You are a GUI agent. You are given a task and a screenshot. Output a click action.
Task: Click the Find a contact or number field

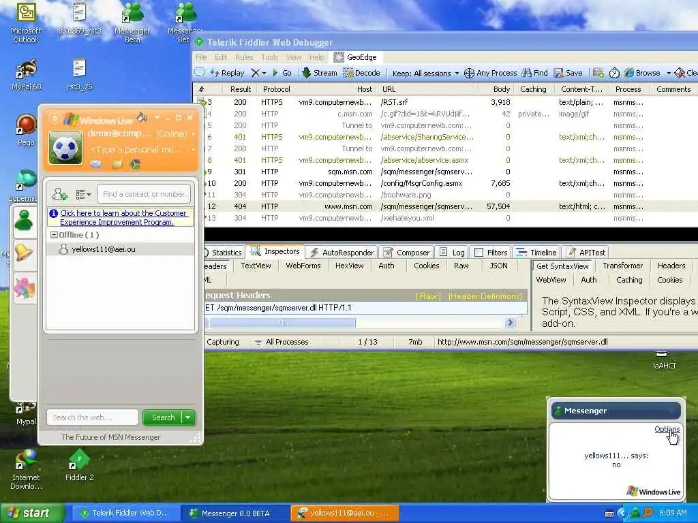click(x=143, y=194)
